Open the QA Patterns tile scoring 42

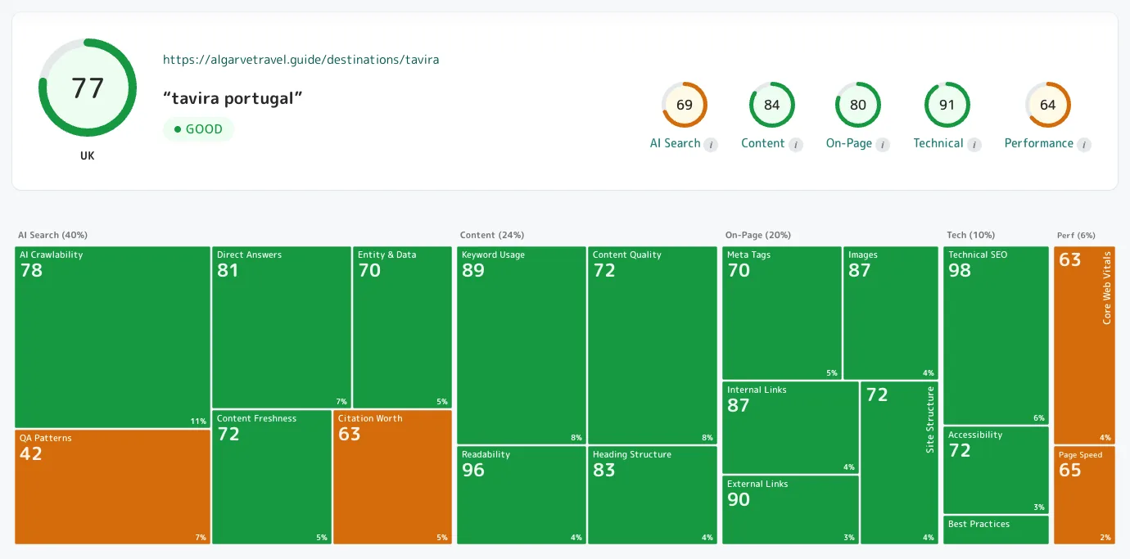coord(113,487)
